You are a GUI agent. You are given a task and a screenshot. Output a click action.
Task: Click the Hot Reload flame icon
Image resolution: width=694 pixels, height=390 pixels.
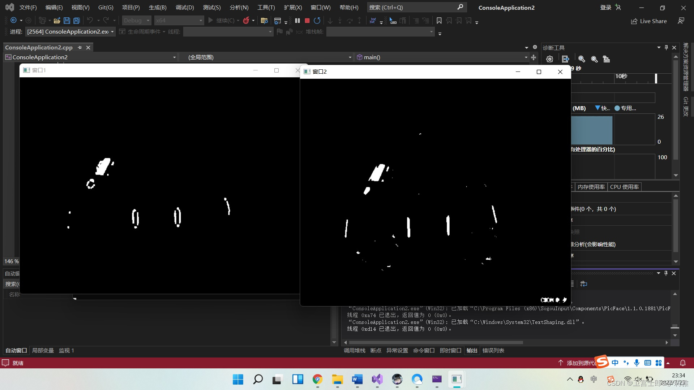coord(246,21)
